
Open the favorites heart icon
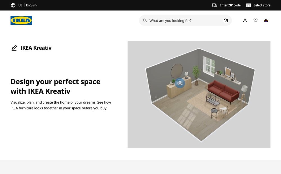(x=255, y=20)
